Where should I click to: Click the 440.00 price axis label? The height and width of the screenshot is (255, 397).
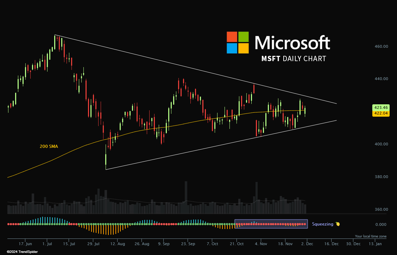pyautogui.click(x=381, y=79)
